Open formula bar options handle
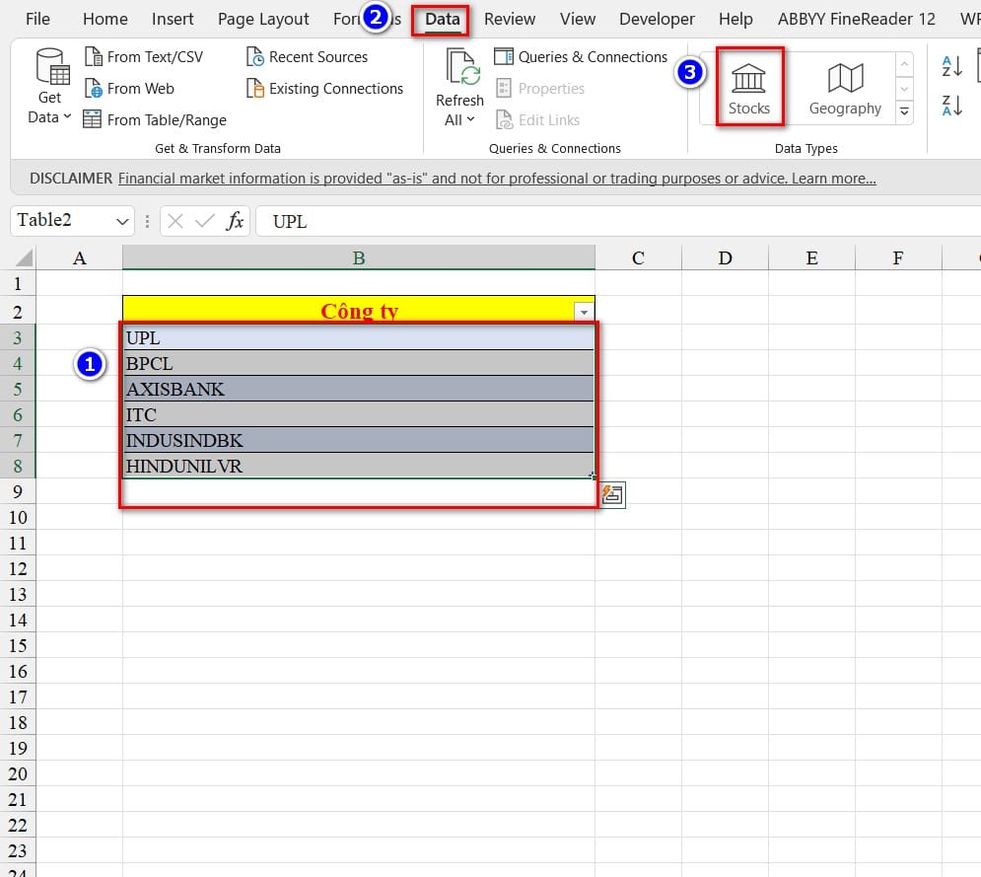Screen dimensions: 981x877 pyautogui.click(x=147, y=221)
